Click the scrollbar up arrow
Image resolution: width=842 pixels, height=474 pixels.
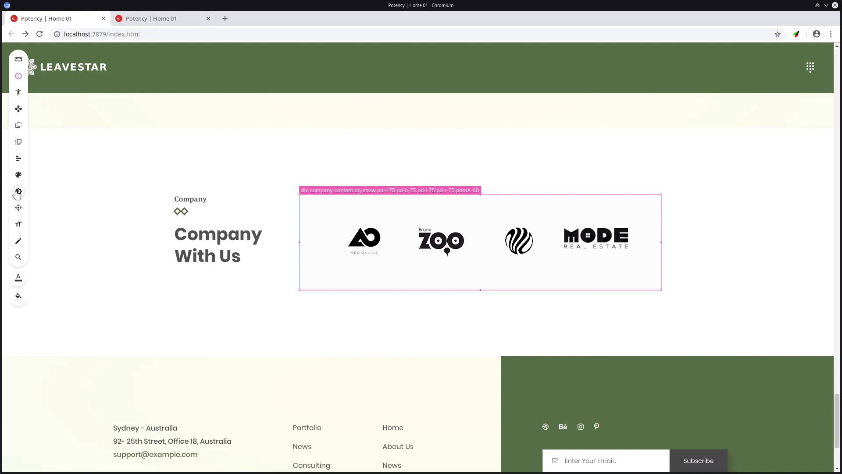click(x=837, y=46)
